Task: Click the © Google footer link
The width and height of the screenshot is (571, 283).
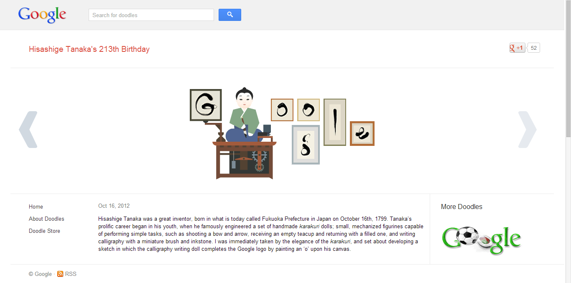Action: (x=40, y=274)
